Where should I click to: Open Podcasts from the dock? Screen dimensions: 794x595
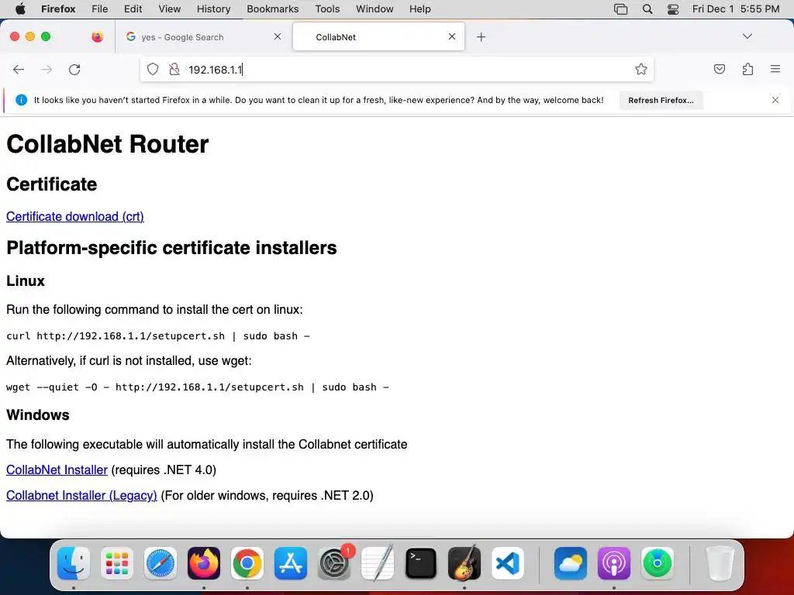point(614,563)
